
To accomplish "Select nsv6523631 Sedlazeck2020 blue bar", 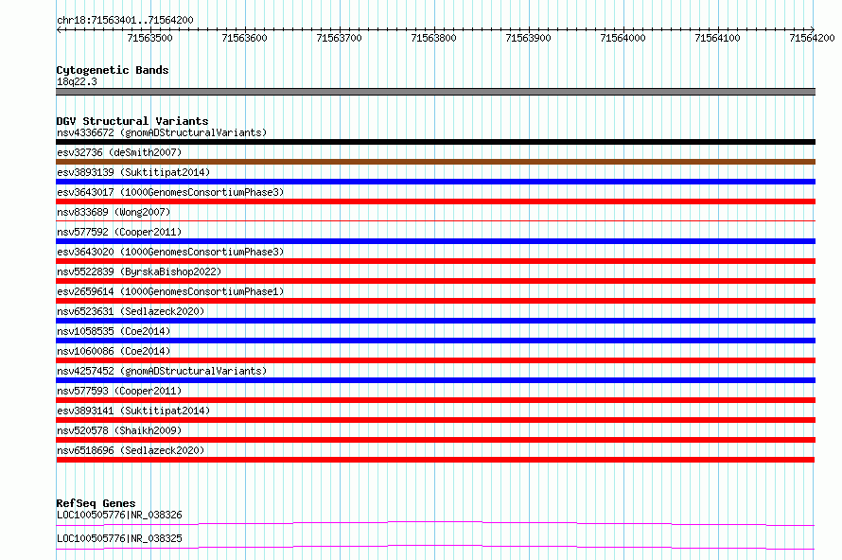I will 435,321.
